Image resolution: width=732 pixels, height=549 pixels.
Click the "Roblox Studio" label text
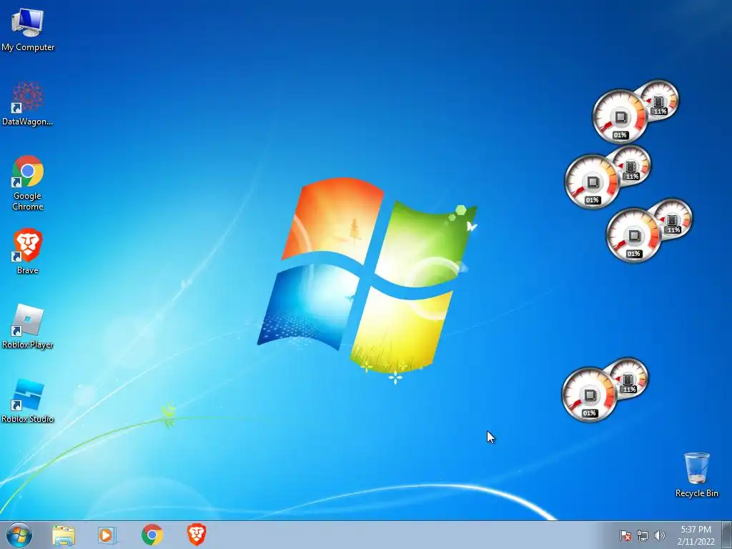click(x=28, y=419)
